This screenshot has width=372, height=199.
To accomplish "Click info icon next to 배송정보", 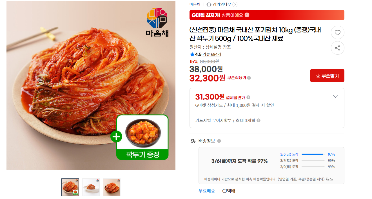I will pos(219,141).
